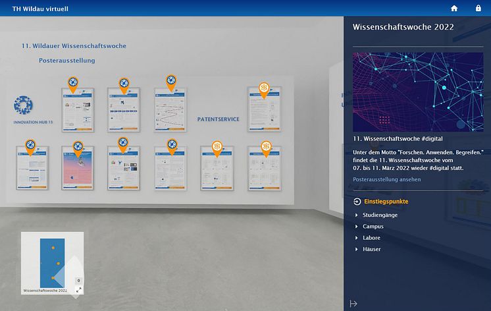Click the TH Wildau virtuell title
Viewport: 491px width, 311px height.
40,9
